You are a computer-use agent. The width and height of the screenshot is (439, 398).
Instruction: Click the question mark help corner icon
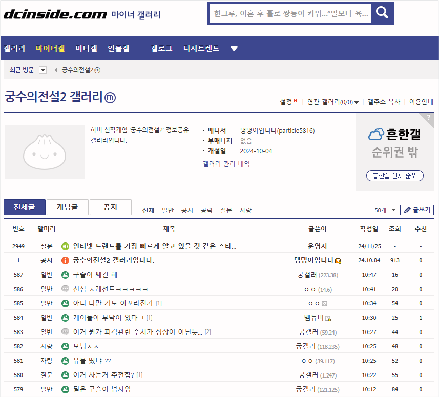coord(428,118)
